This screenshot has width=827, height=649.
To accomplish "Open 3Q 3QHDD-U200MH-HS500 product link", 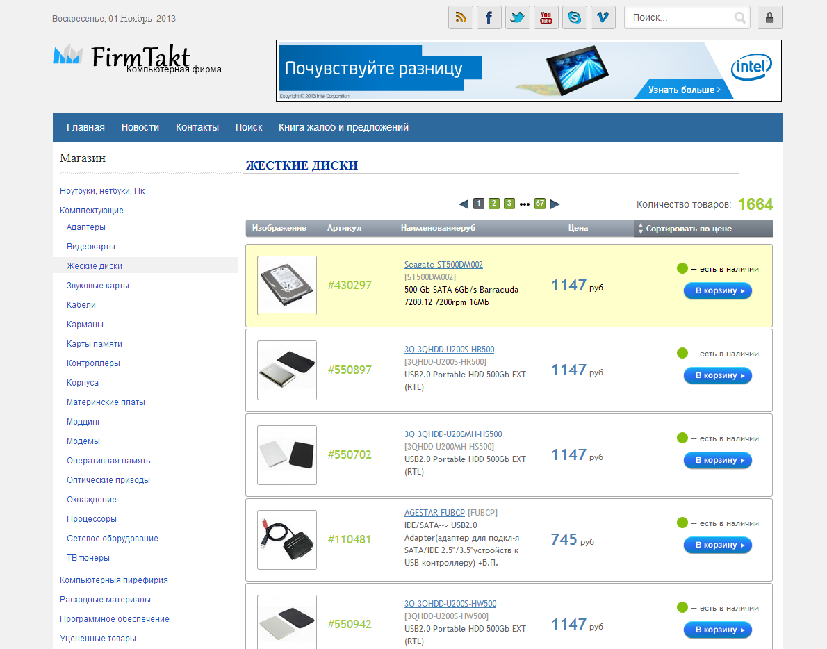I will coord(453,434).
